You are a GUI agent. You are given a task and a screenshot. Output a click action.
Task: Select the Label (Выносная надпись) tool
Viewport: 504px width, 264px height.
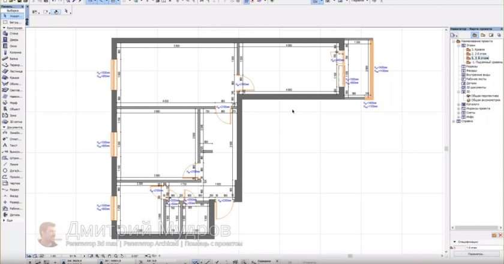[x=12, y=152]
